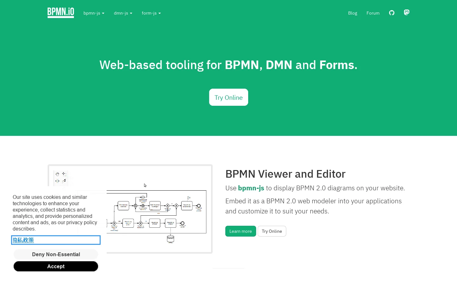Select the connect arrow tool in the diagram preview
This screenshot has width=457, height=285.
(x=64, y=181)
